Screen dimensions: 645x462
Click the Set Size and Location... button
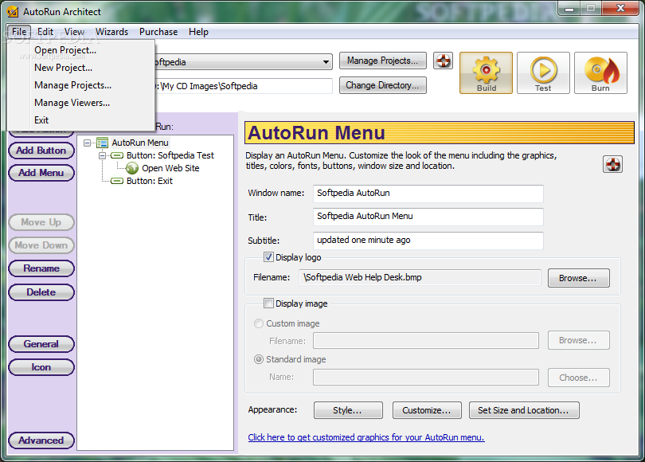click(x=524, y=410)
